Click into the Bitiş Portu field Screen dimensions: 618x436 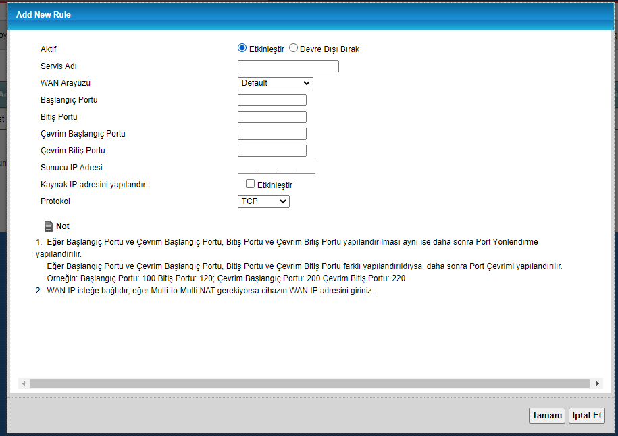272,117
